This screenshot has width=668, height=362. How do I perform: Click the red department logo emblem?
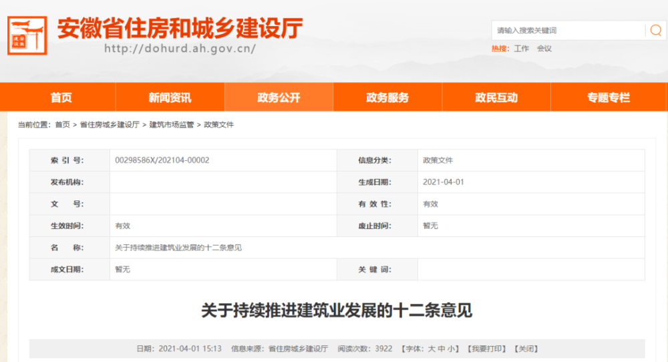[27, 35]
